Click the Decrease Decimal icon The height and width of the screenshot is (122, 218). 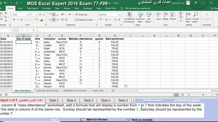pyautogui.click(x=119, y=20)
